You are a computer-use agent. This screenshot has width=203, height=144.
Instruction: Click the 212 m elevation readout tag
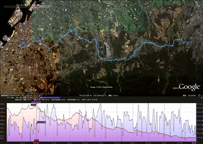coord(33,105)
